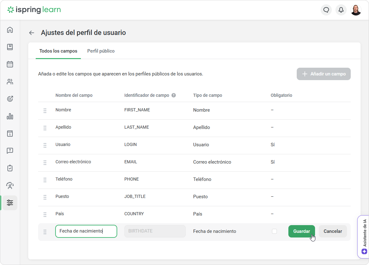This screenshot has width=369, height=265.
Task: Open the users icon in sidebar
Action: point(10,82)
